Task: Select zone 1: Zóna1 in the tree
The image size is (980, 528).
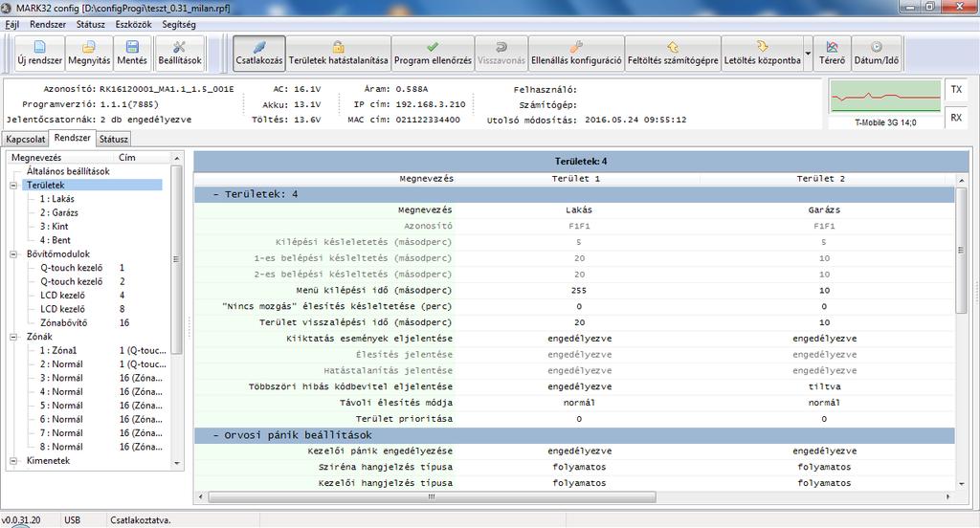Action: (x=58, y=350)
